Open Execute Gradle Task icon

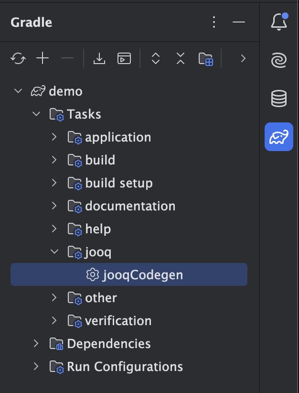point(124,58)
